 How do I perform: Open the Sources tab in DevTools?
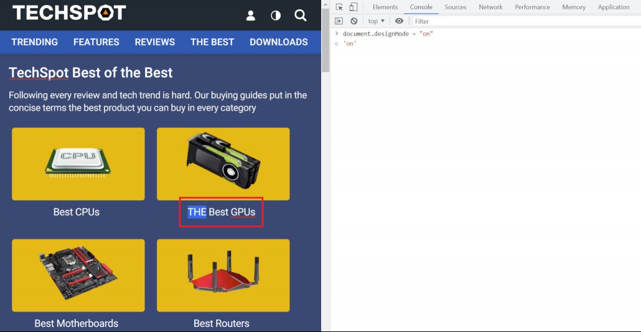click(x=456, y=7)
